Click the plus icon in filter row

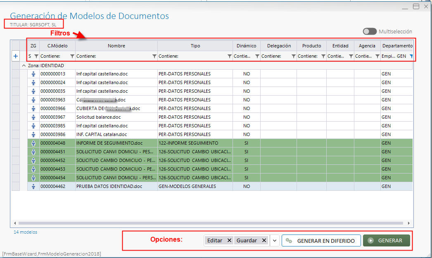click(x=16, y=56)
